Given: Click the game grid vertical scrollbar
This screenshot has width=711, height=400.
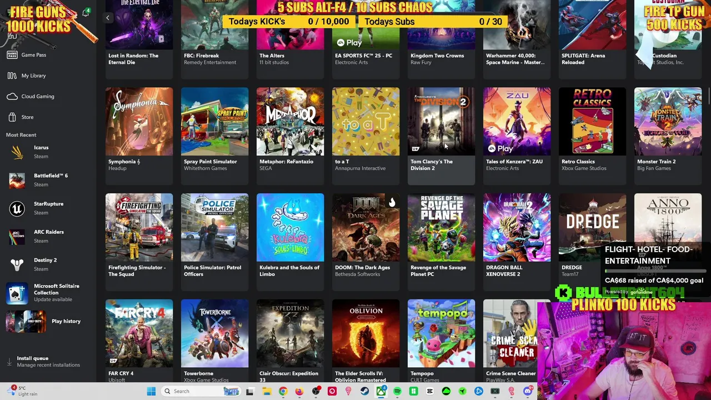Looking at the screenshot, I should pos(709,94).
